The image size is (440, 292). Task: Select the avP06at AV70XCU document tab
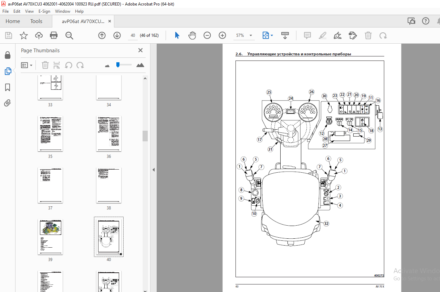point(83,21)
